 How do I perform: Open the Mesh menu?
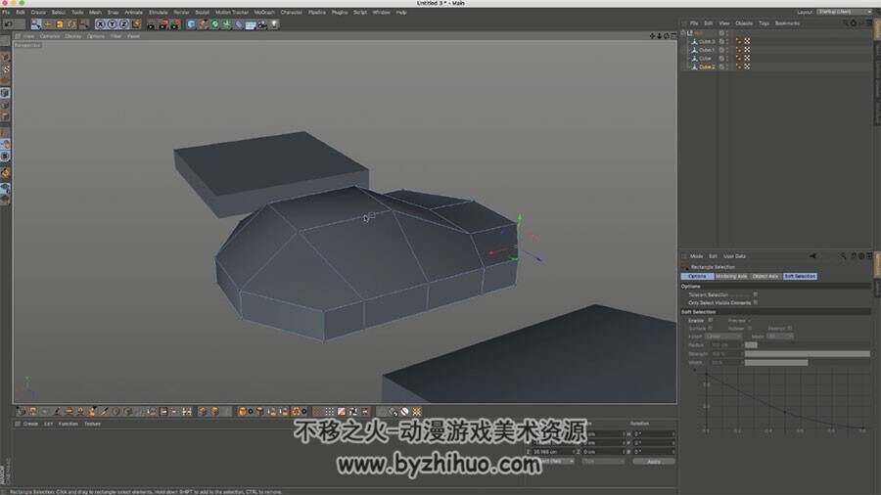click(x=96, y=12)
